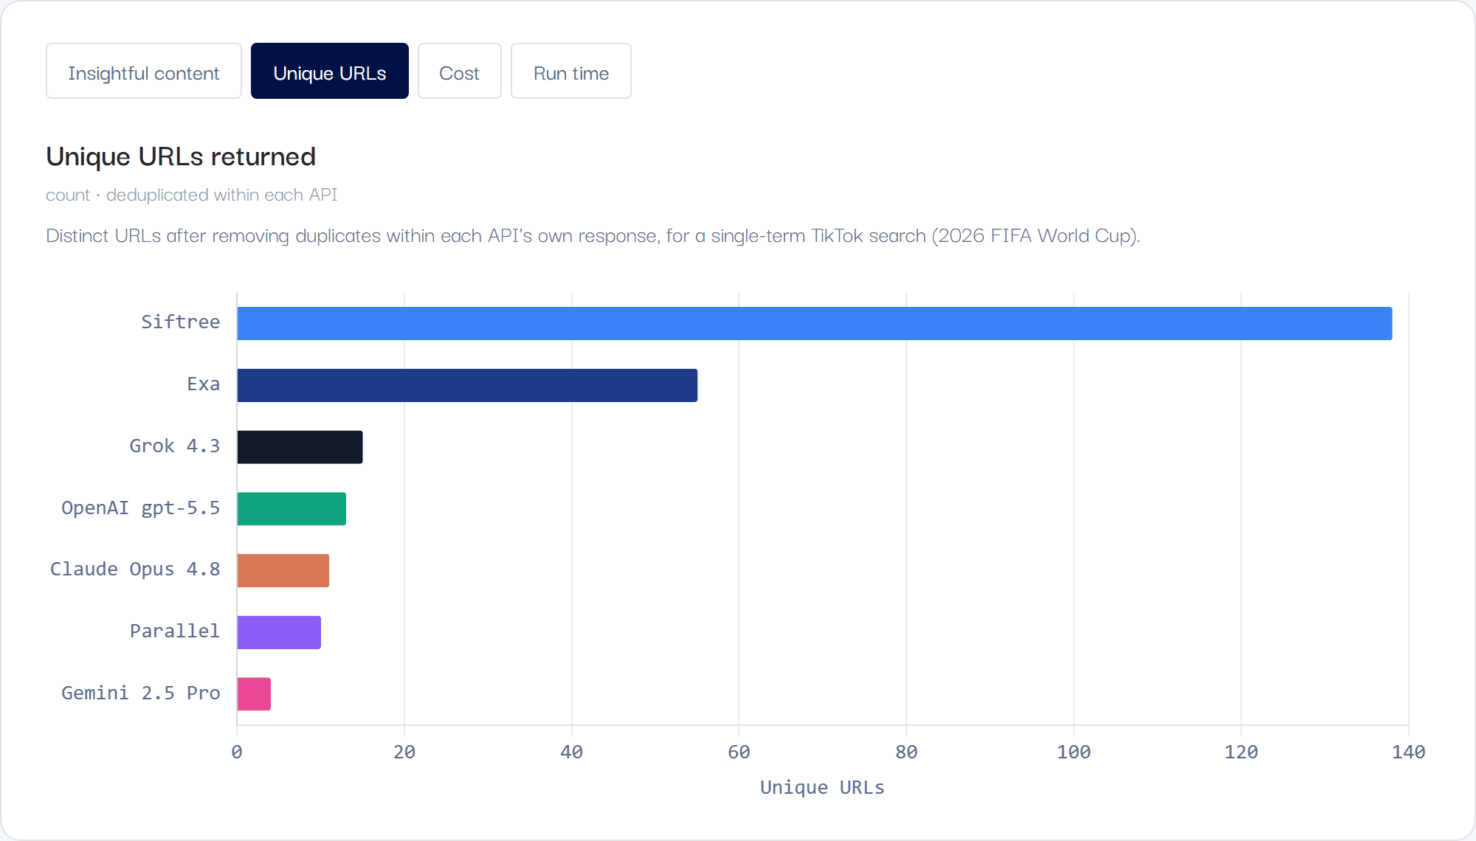Click the 'Siftree' axis label
The height and width of the screenshot is (841, 1476).
point(180,322)
